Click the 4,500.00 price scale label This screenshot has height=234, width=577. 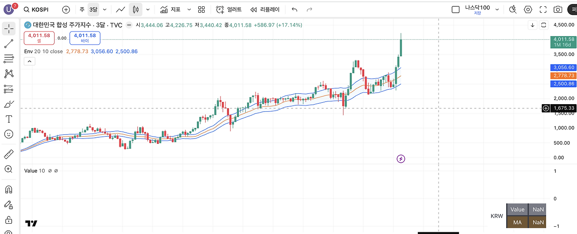point(564,25)
